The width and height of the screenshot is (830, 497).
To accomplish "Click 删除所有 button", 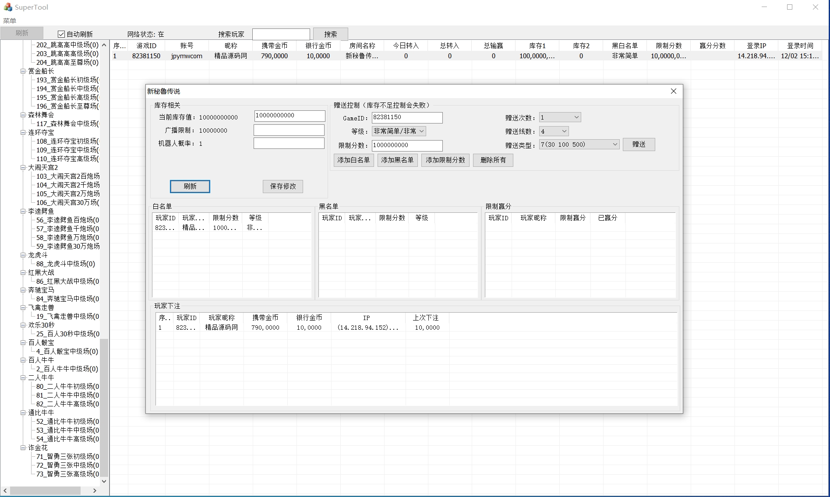I will pos(493,160).
